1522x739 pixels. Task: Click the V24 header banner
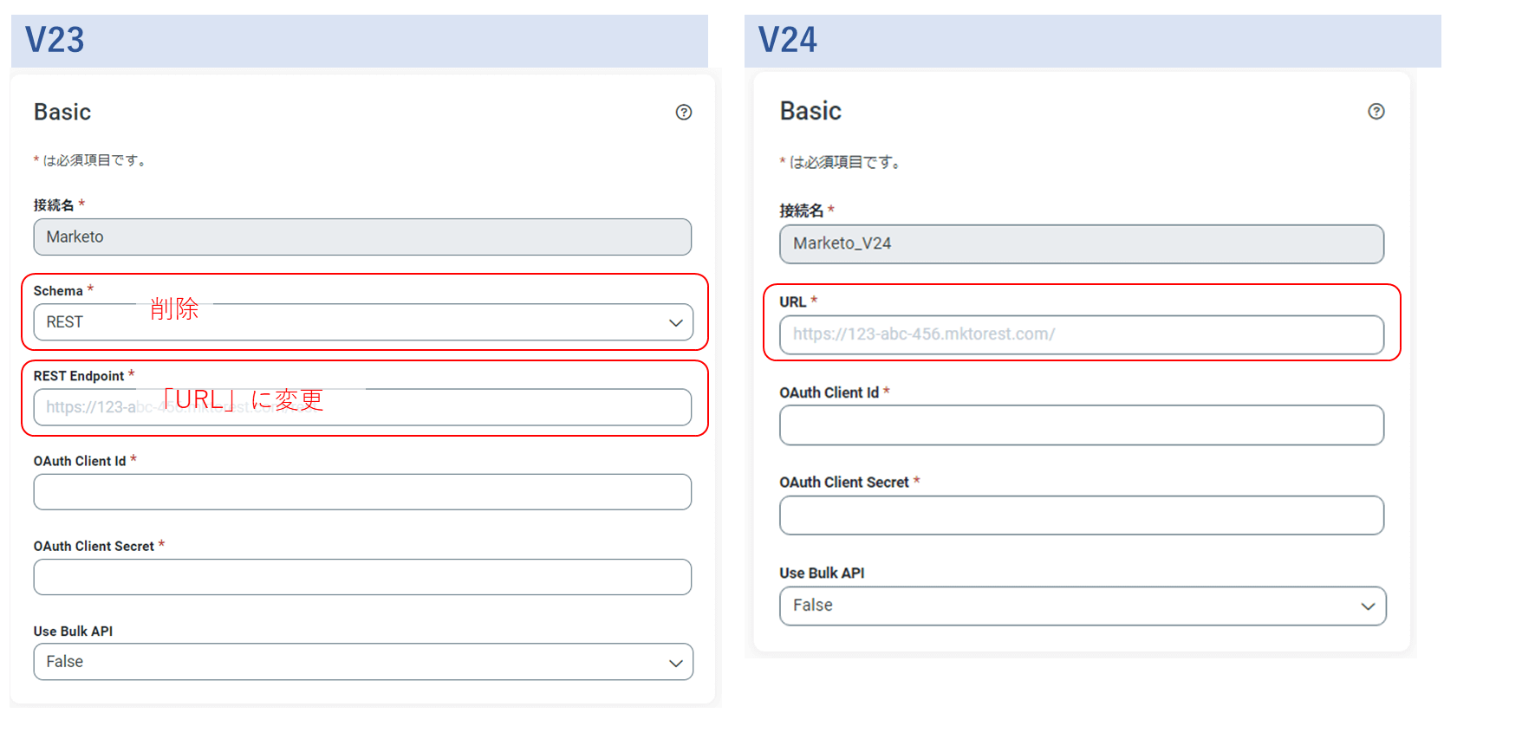click(x=1092, y=41)
